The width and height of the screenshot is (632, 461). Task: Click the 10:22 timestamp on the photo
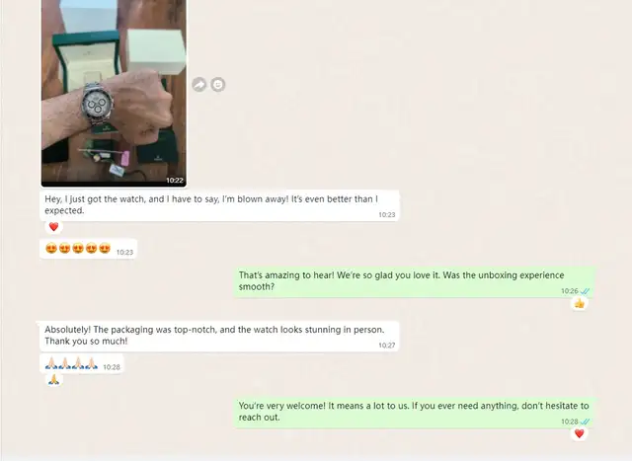[175, 181]
